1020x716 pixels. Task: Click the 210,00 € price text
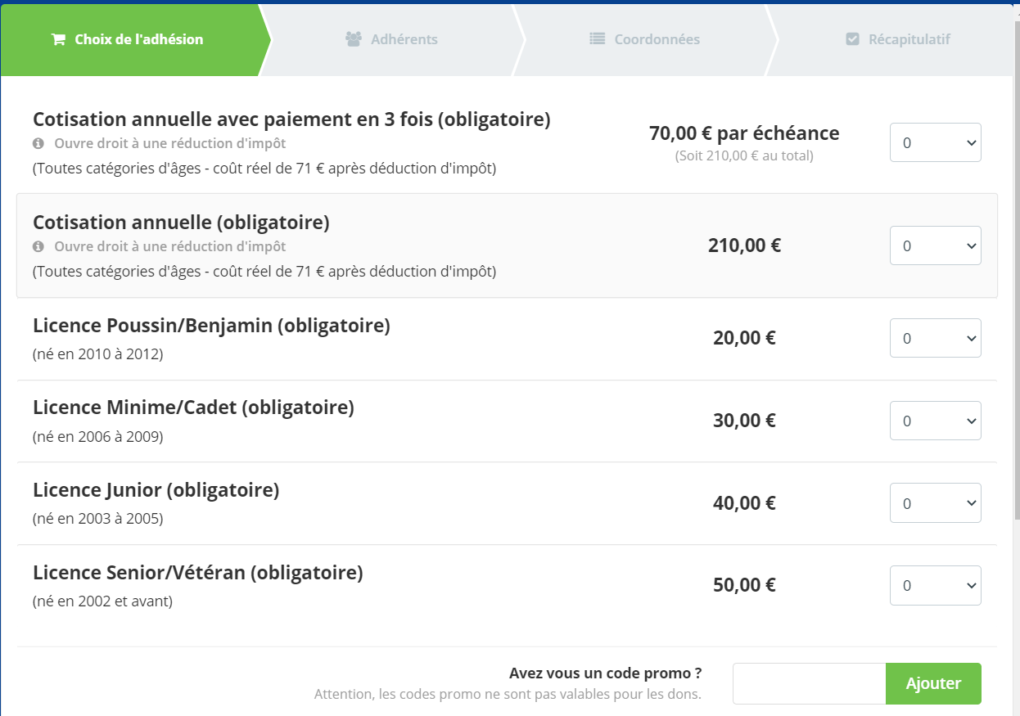(x=744, y=245)
